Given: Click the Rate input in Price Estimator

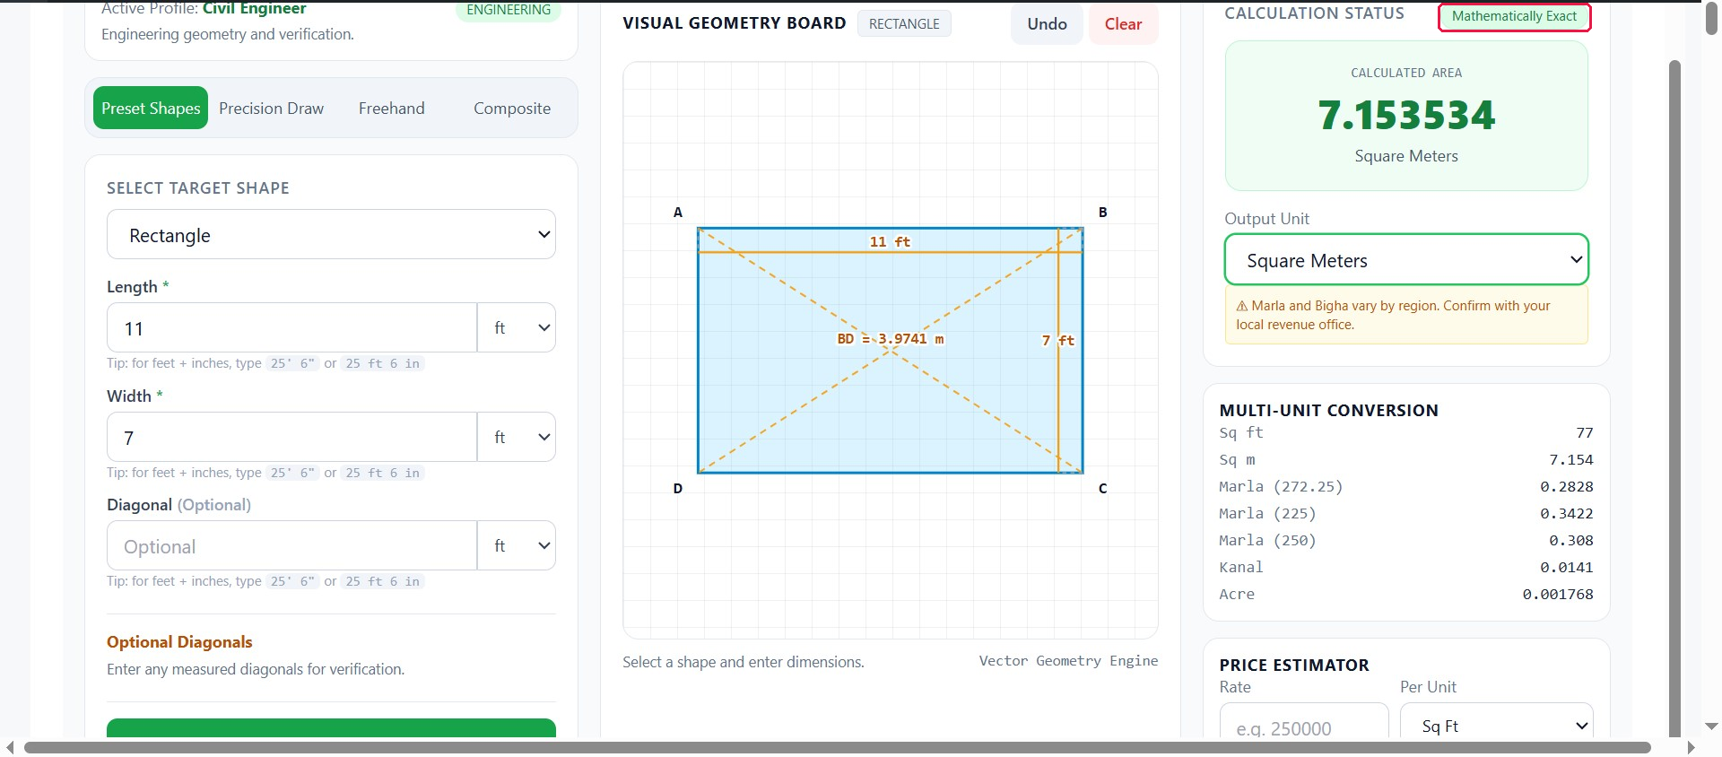Looking at the screenshot, I should coord(1304,726).
